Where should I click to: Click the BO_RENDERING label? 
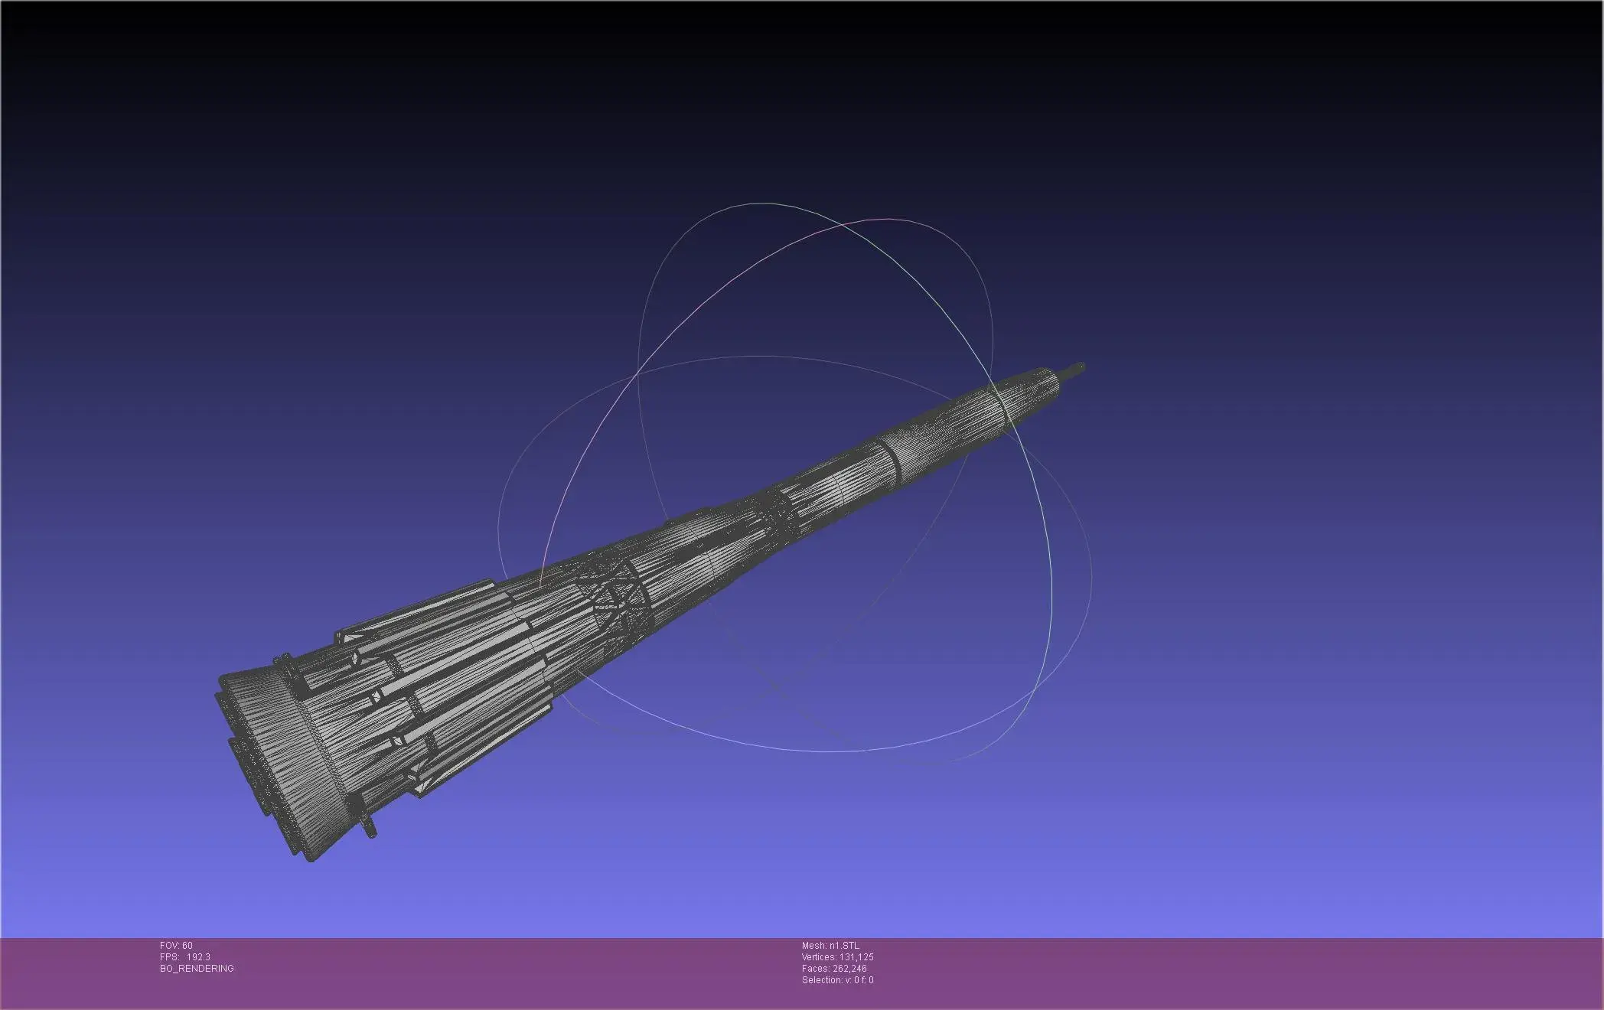point(197,969)
